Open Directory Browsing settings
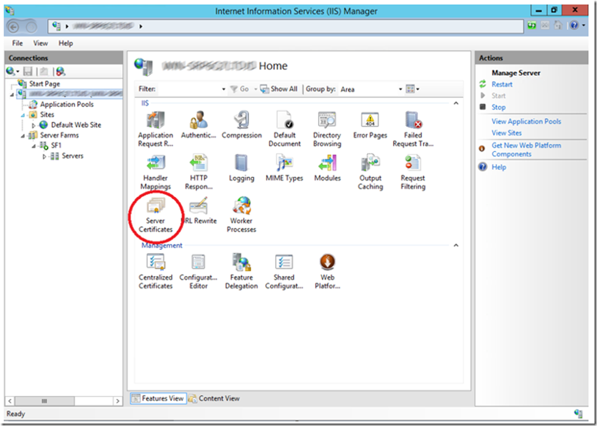 tap(327, 129)
